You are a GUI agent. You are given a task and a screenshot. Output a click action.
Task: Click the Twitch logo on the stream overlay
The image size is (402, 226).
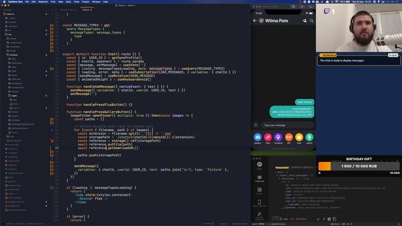(x=327, y=11)
